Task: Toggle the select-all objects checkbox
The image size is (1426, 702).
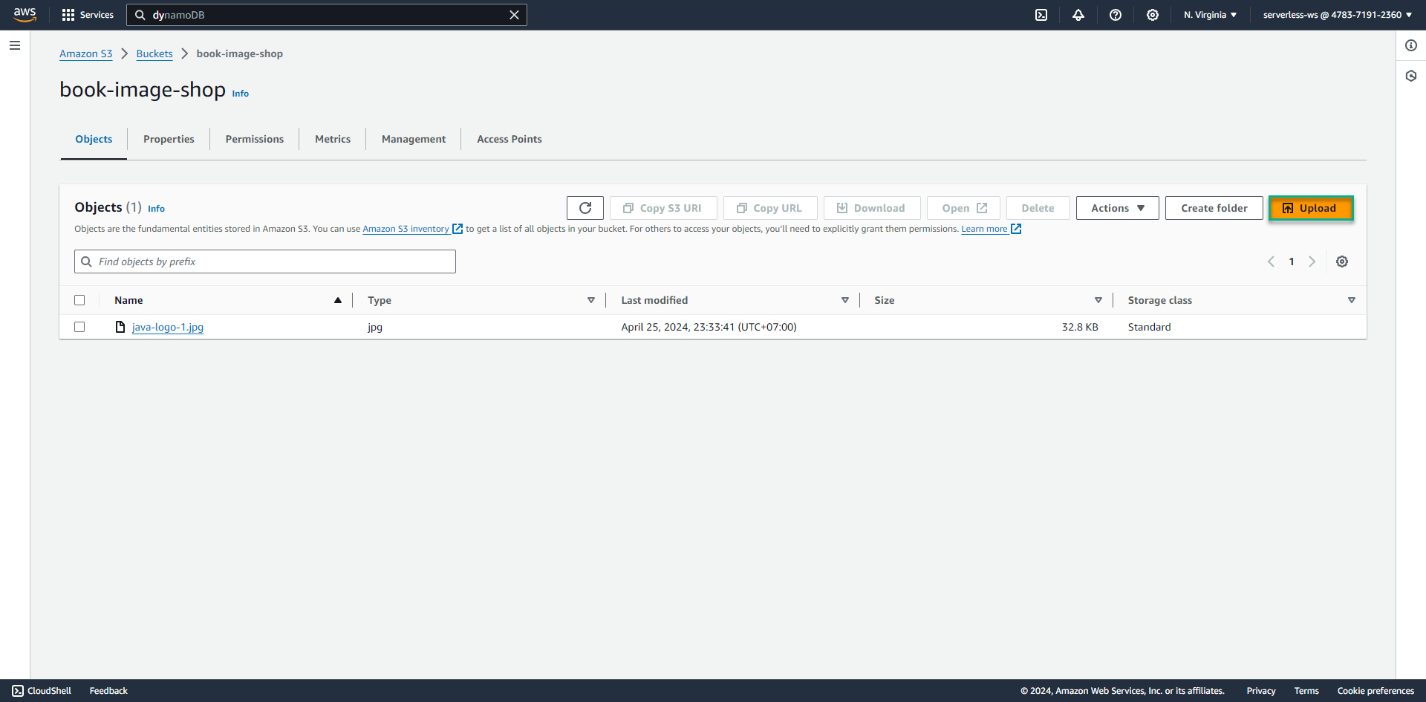Action: click(79, 300)
